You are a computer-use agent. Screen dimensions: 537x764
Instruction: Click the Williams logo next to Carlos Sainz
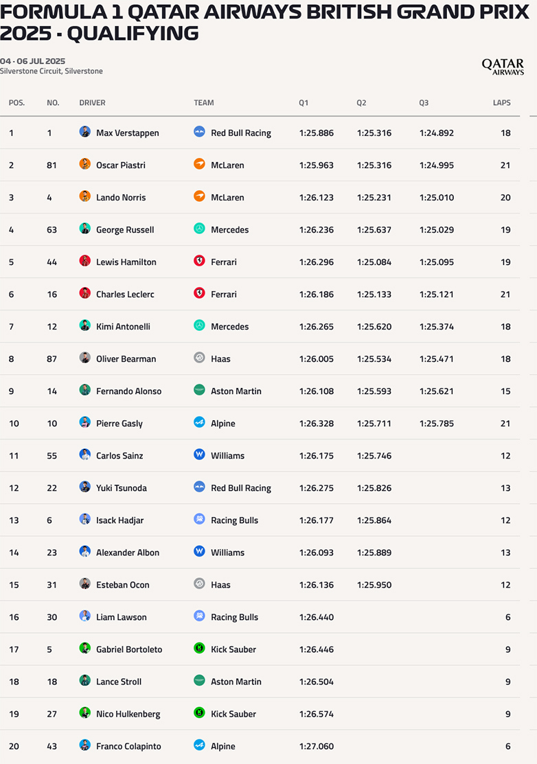199,454
